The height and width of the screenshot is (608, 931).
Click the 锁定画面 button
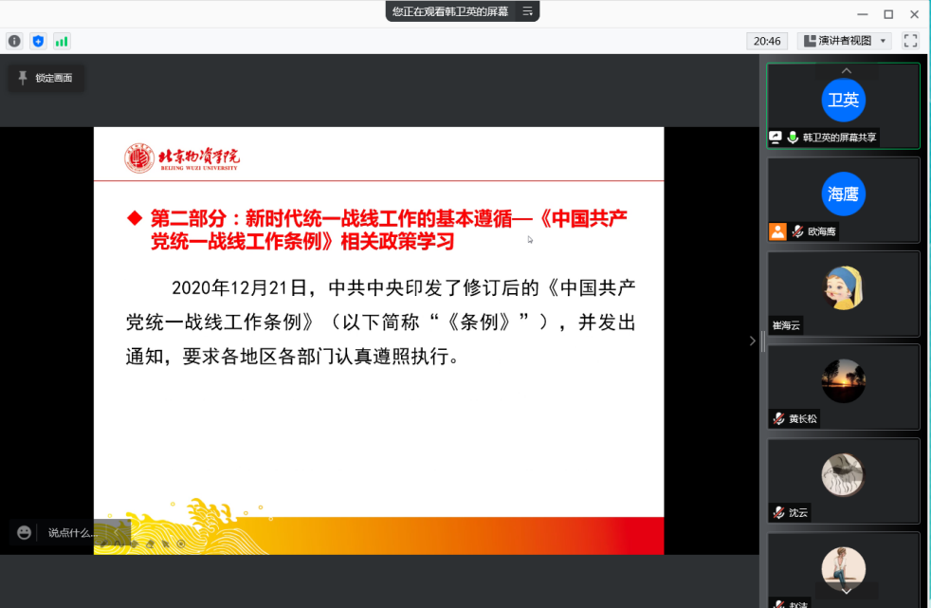pos(46,78)
